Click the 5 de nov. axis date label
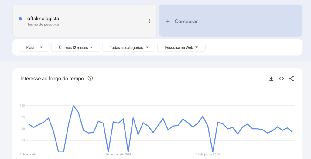 tap(29, 154)
